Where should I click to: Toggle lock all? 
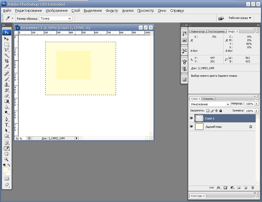220,110
